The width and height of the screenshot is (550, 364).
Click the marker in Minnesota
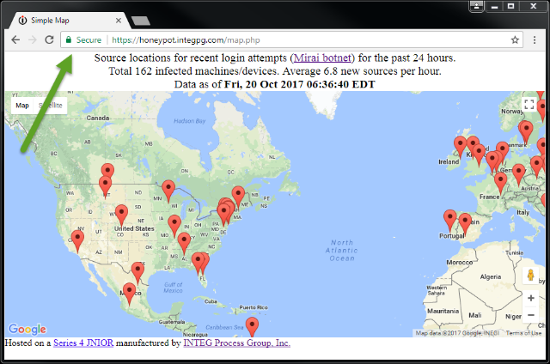(168, 189)
